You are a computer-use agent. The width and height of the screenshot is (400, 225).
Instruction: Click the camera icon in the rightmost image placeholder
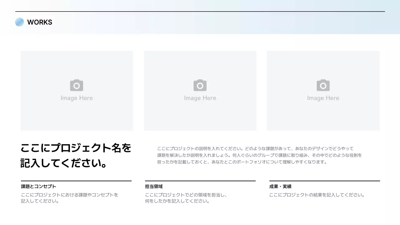[x=323, y=85]
